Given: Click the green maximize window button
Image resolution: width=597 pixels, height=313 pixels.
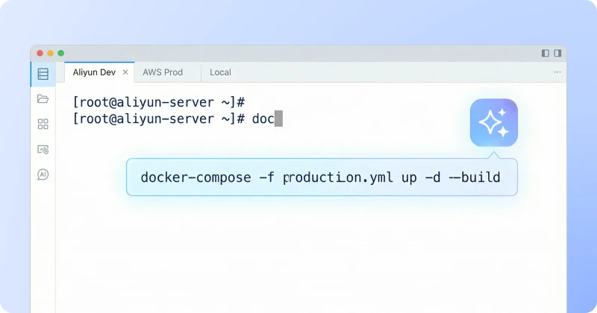Looking at the screenshot, I should coord(61,53).
